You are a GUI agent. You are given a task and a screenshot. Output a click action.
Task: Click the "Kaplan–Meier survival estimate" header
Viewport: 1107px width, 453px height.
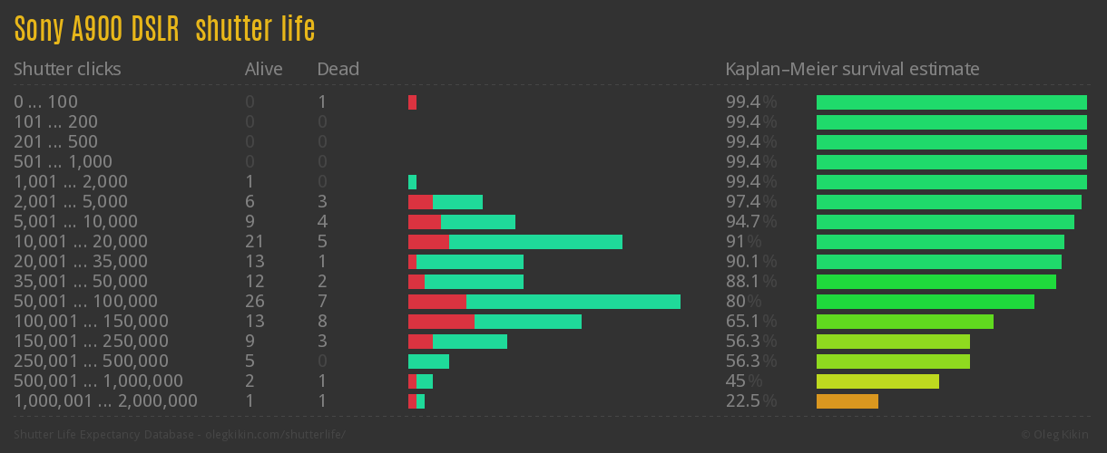[x=852, y=69]
